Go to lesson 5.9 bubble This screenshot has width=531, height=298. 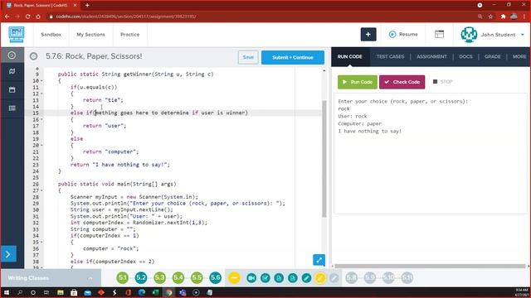point(370,278)
